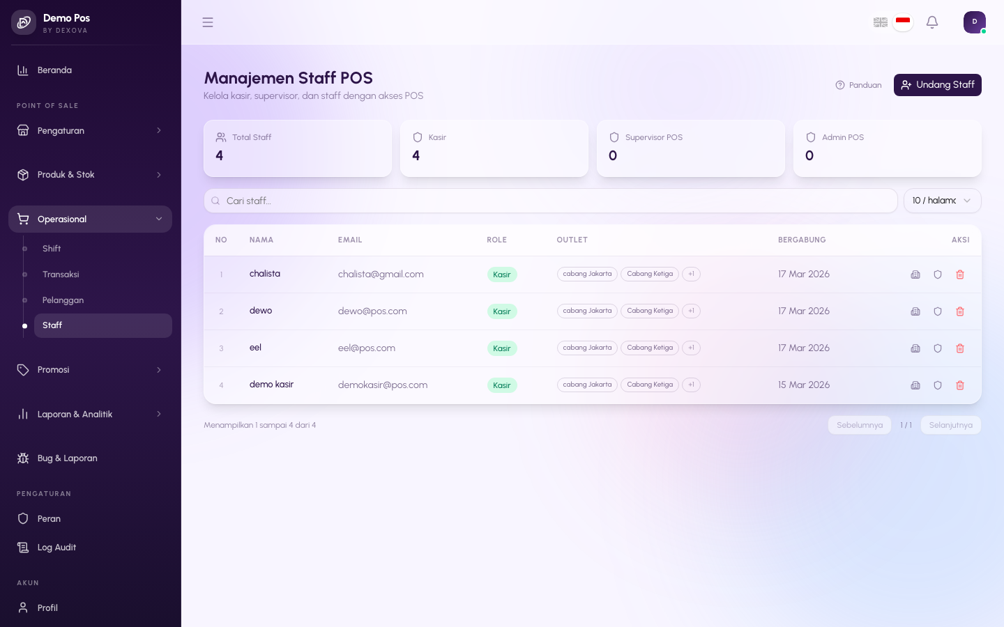The height and width of the screenshot is (627, 1004).
Task: Delete staff demo kasir
Action: (x=960, y=385)
